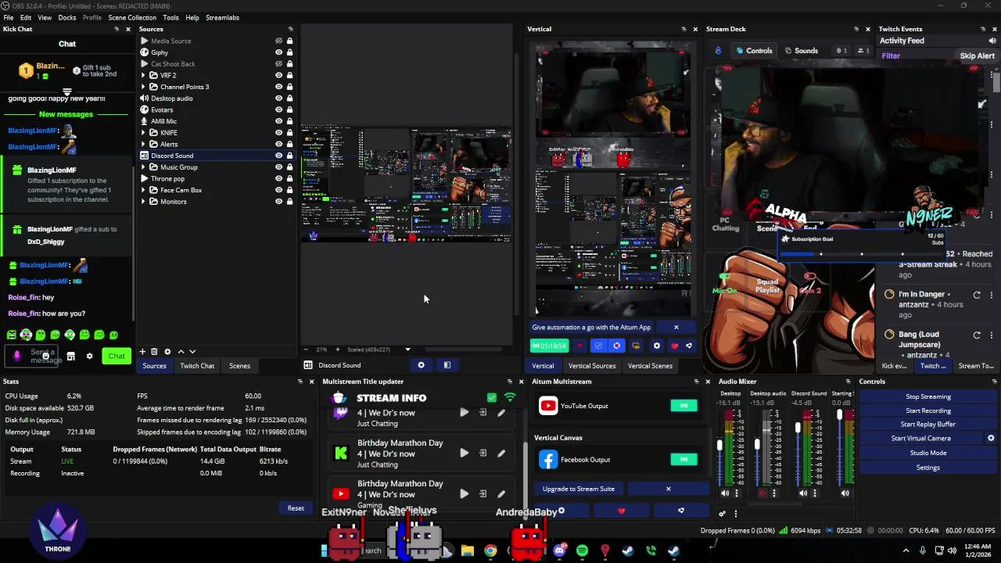Toggle visibility of Throne pop source
The height and width of the screenshot is (563, 1001).
(x=278, y=178)
